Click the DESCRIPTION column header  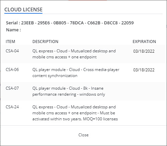tap(45, 42)
